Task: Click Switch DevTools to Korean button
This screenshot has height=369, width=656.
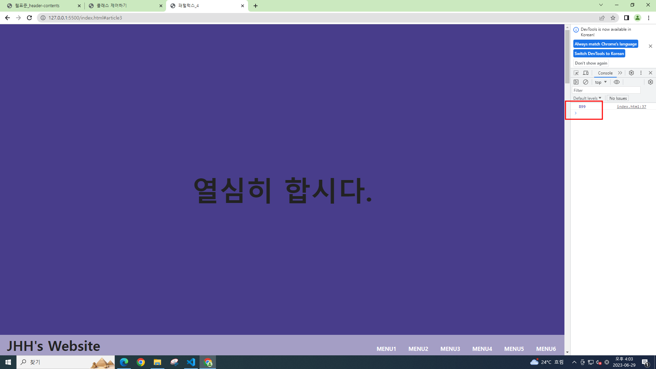Action: pos(599,54)
